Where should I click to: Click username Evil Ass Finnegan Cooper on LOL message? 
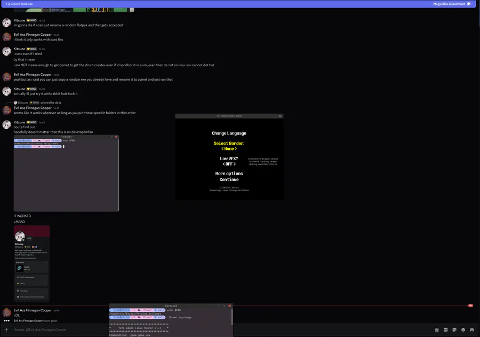33,310
